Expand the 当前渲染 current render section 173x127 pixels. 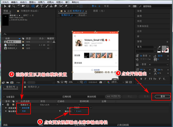[3, 97]
